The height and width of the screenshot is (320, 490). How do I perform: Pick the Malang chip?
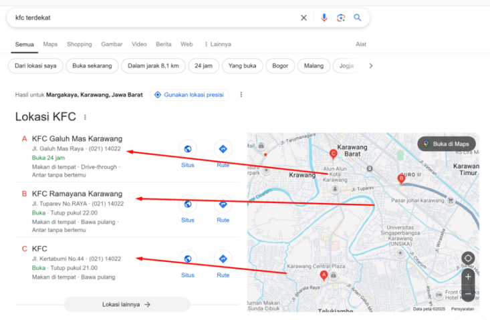pos(314,66)
